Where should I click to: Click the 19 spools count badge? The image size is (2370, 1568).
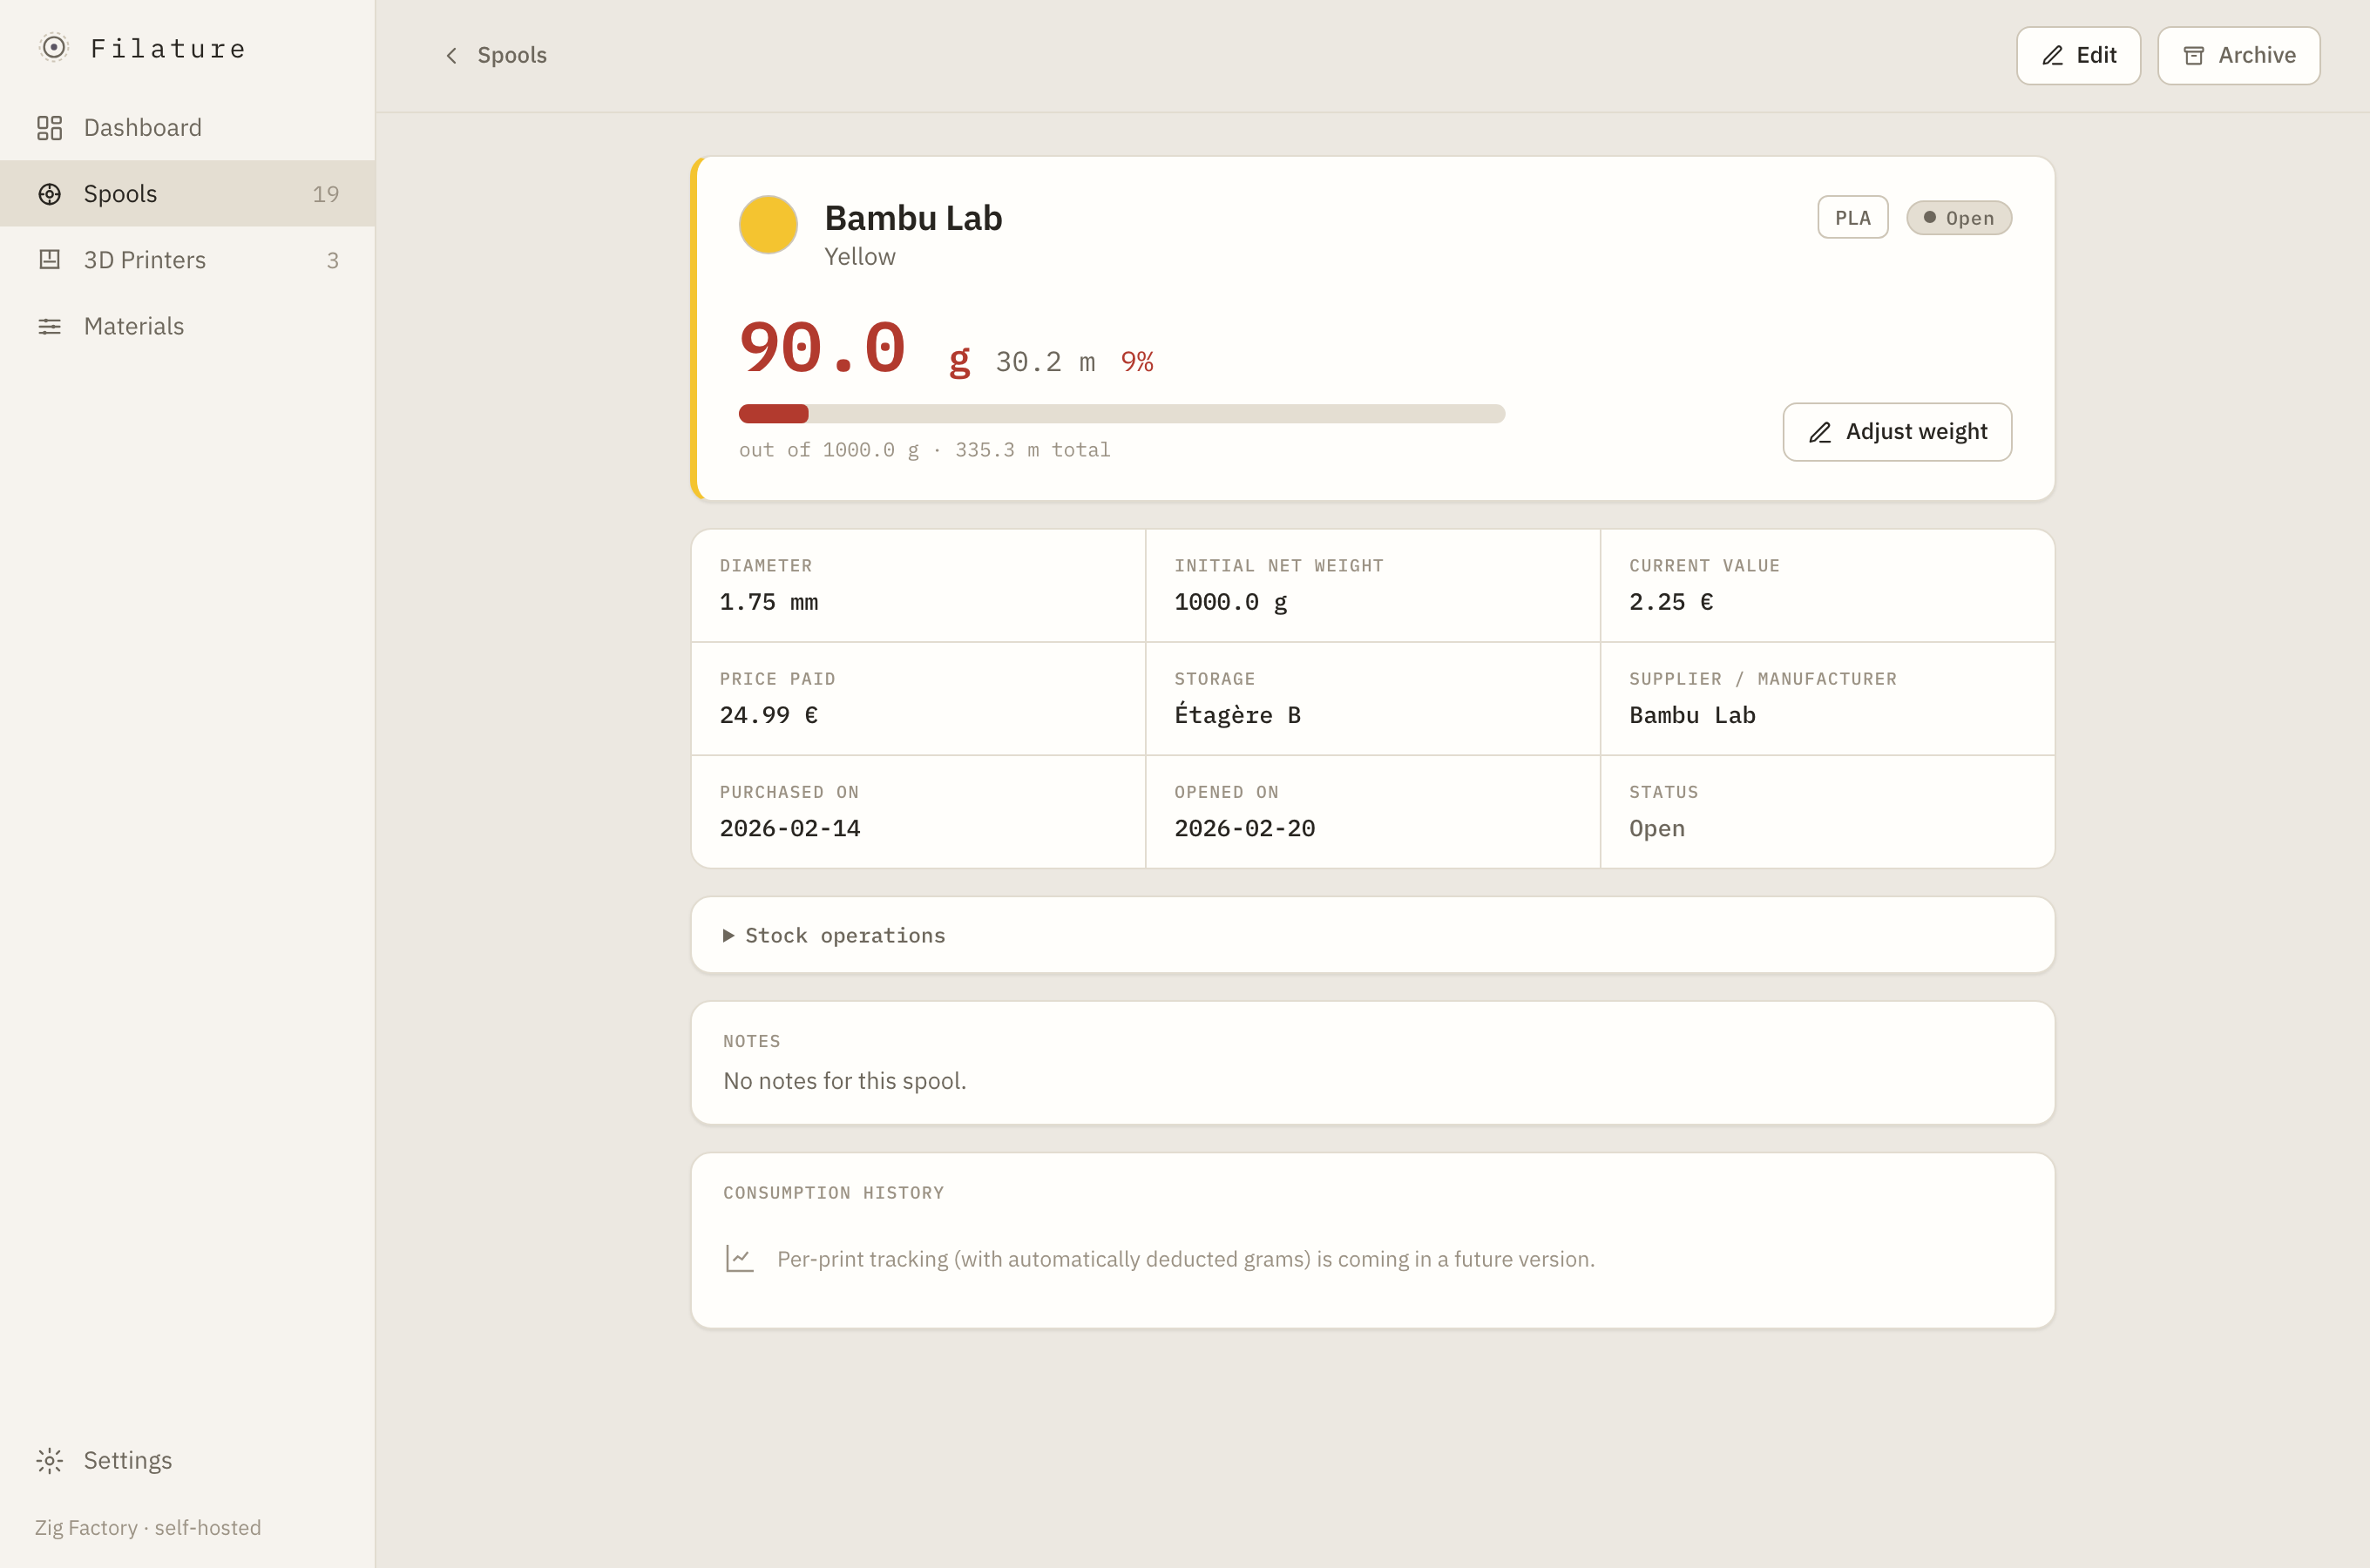(326, 194)
